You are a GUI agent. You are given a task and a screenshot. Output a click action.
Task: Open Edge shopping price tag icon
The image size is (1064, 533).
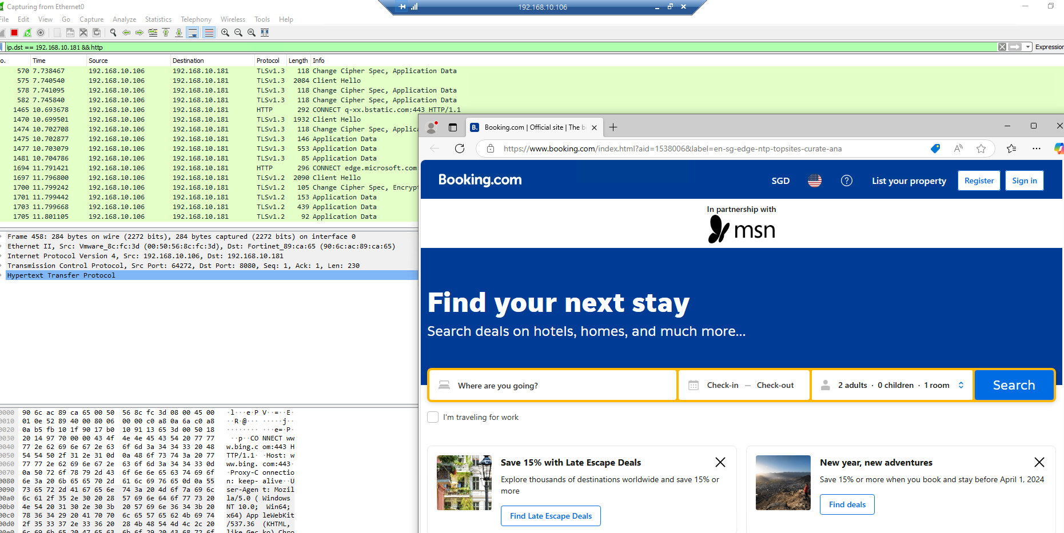click(935, 149)
